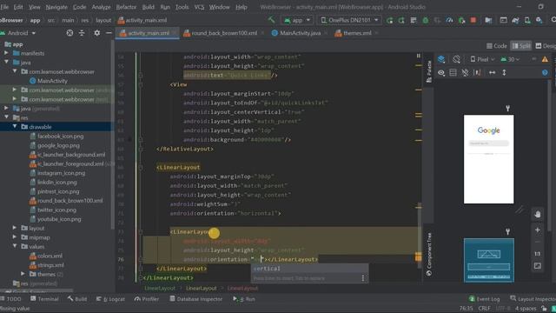Click the warning triangle in the preview toolbar

(x=545, y=59)
